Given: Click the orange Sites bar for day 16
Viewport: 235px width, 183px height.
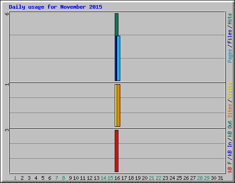Looking at the screenshot, I should coord(118,105).
